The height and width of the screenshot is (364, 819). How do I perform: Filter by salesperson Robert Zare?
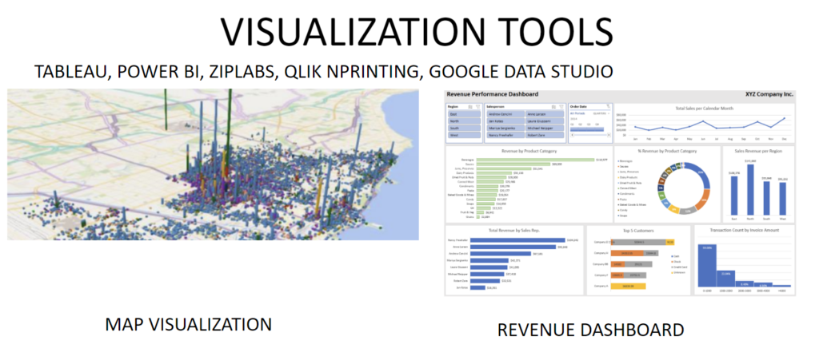545,135
